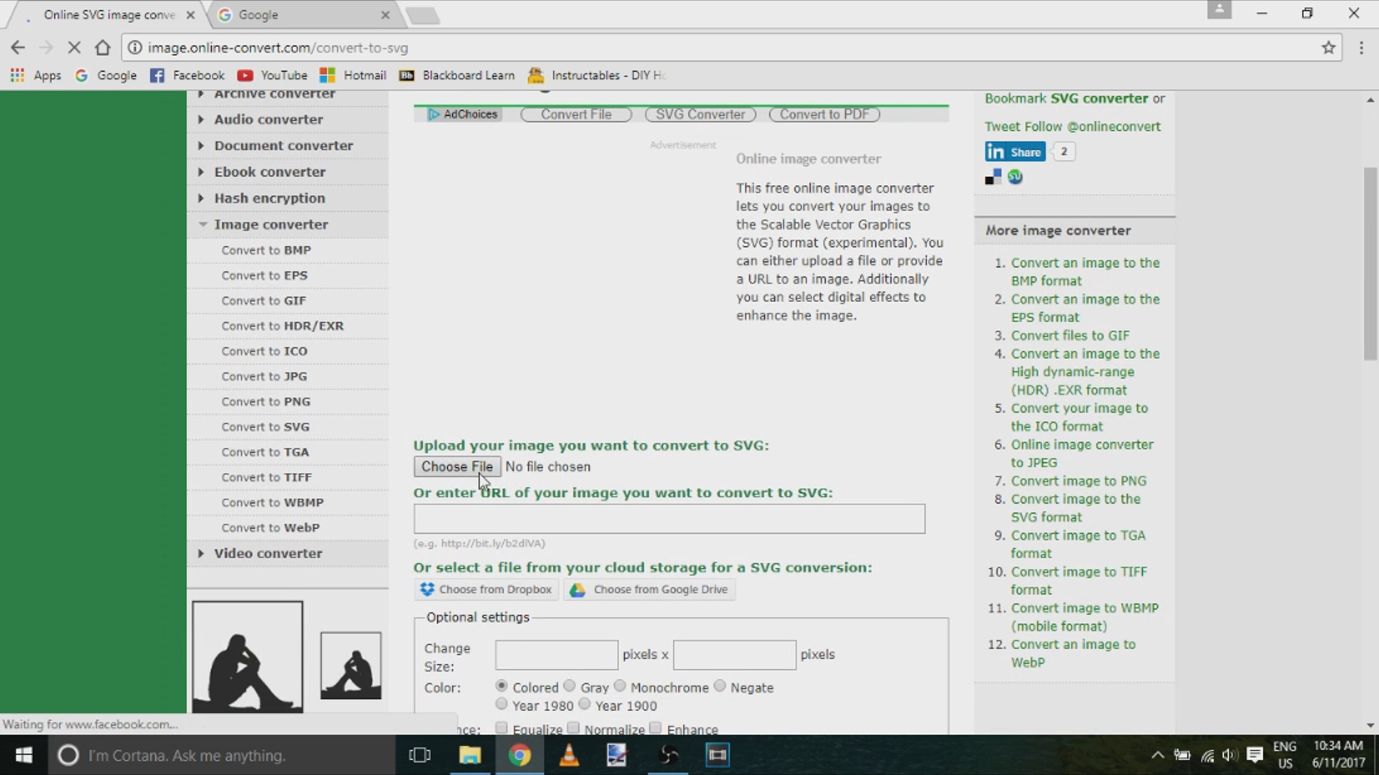Viewport: 1379px width, 775px height.
Task: Click Choose from Google Drive
Action: 649,590
